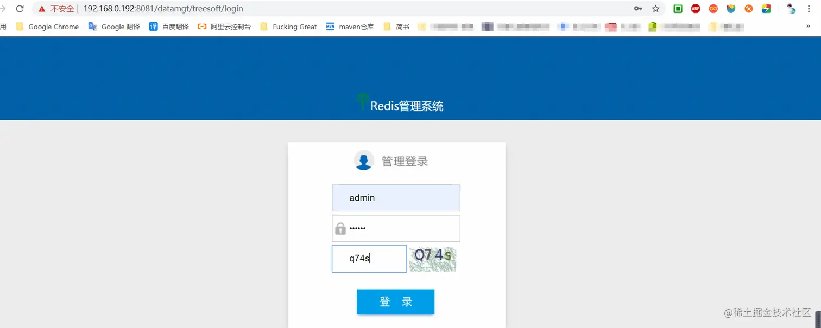Show hidden bookmarks with the double chevron
The image size is (821, 328).
point(809,26)
